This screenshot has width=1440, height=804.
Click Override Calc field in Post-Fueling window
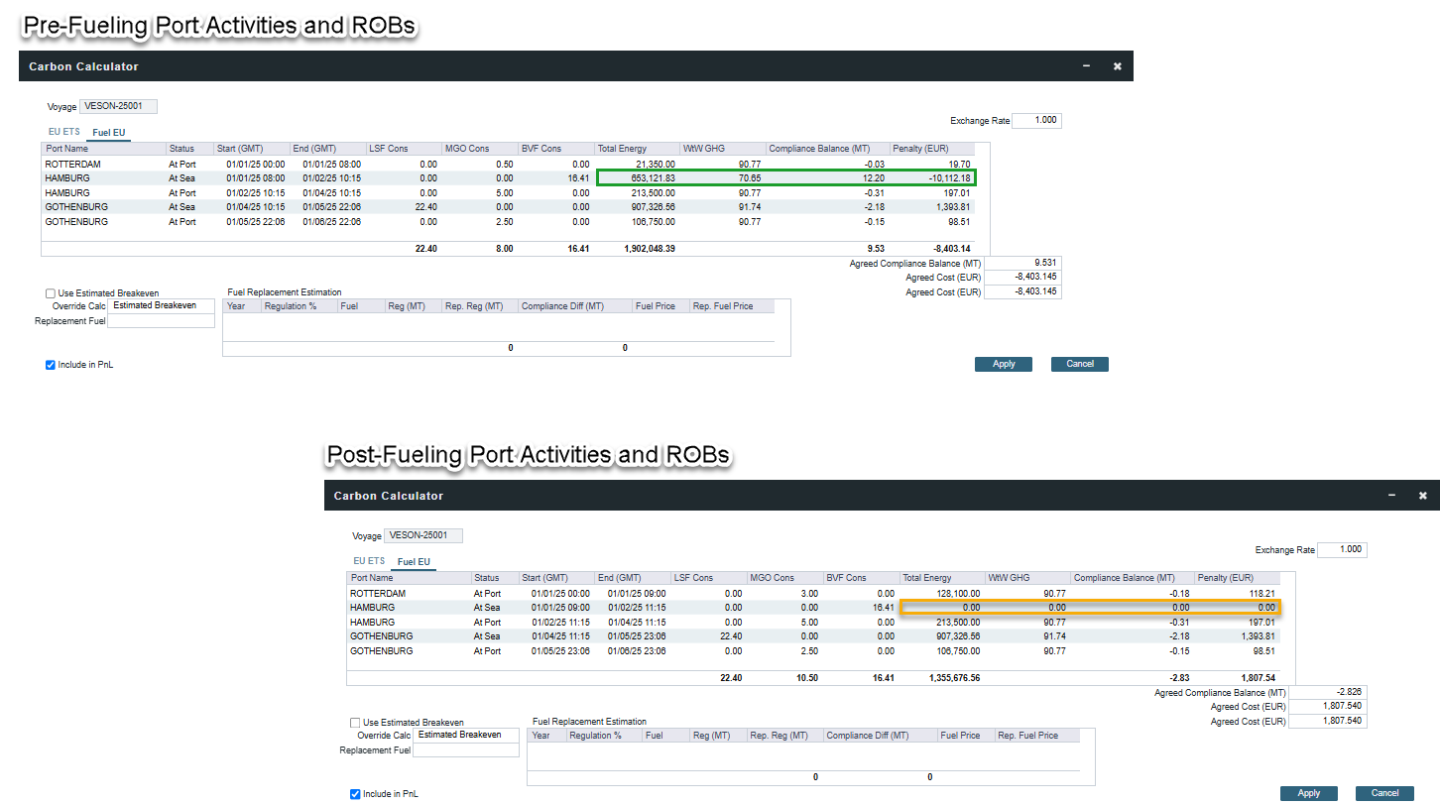[x=466, y=736]
